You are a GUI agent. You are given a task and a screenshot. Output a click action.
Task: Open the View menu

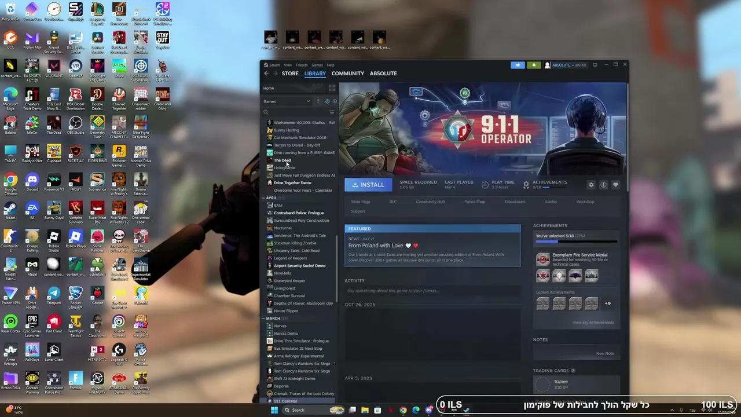tap(288, 65)
